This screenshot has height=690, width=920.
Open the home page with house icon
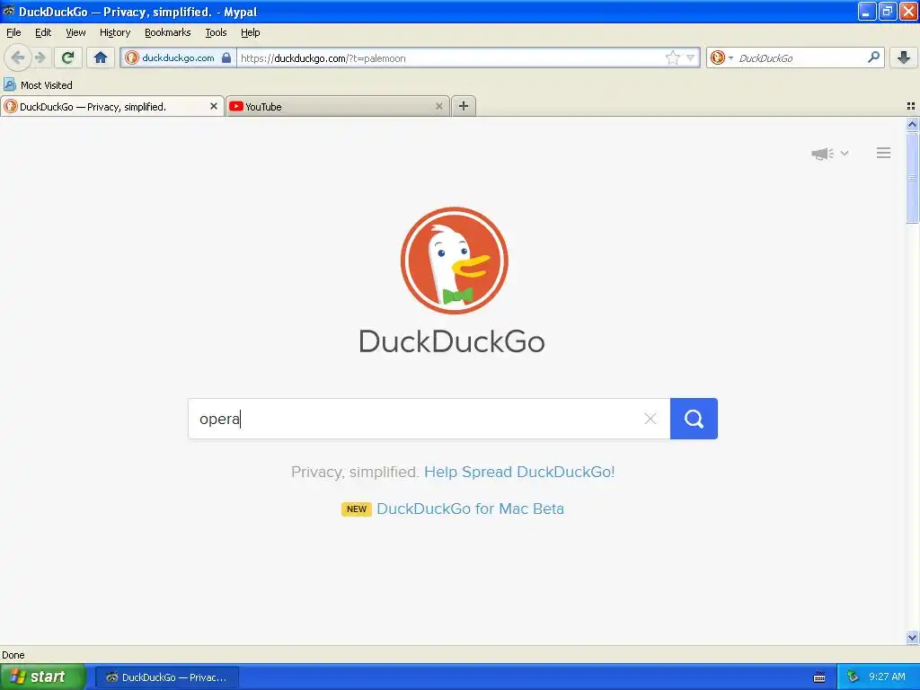point(101,57)
